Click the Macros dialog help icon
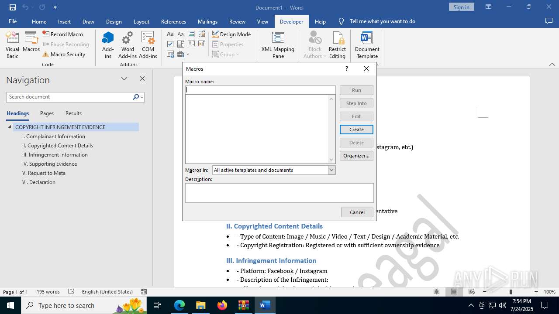The image size is (559, 314). [x=347, y=68]
